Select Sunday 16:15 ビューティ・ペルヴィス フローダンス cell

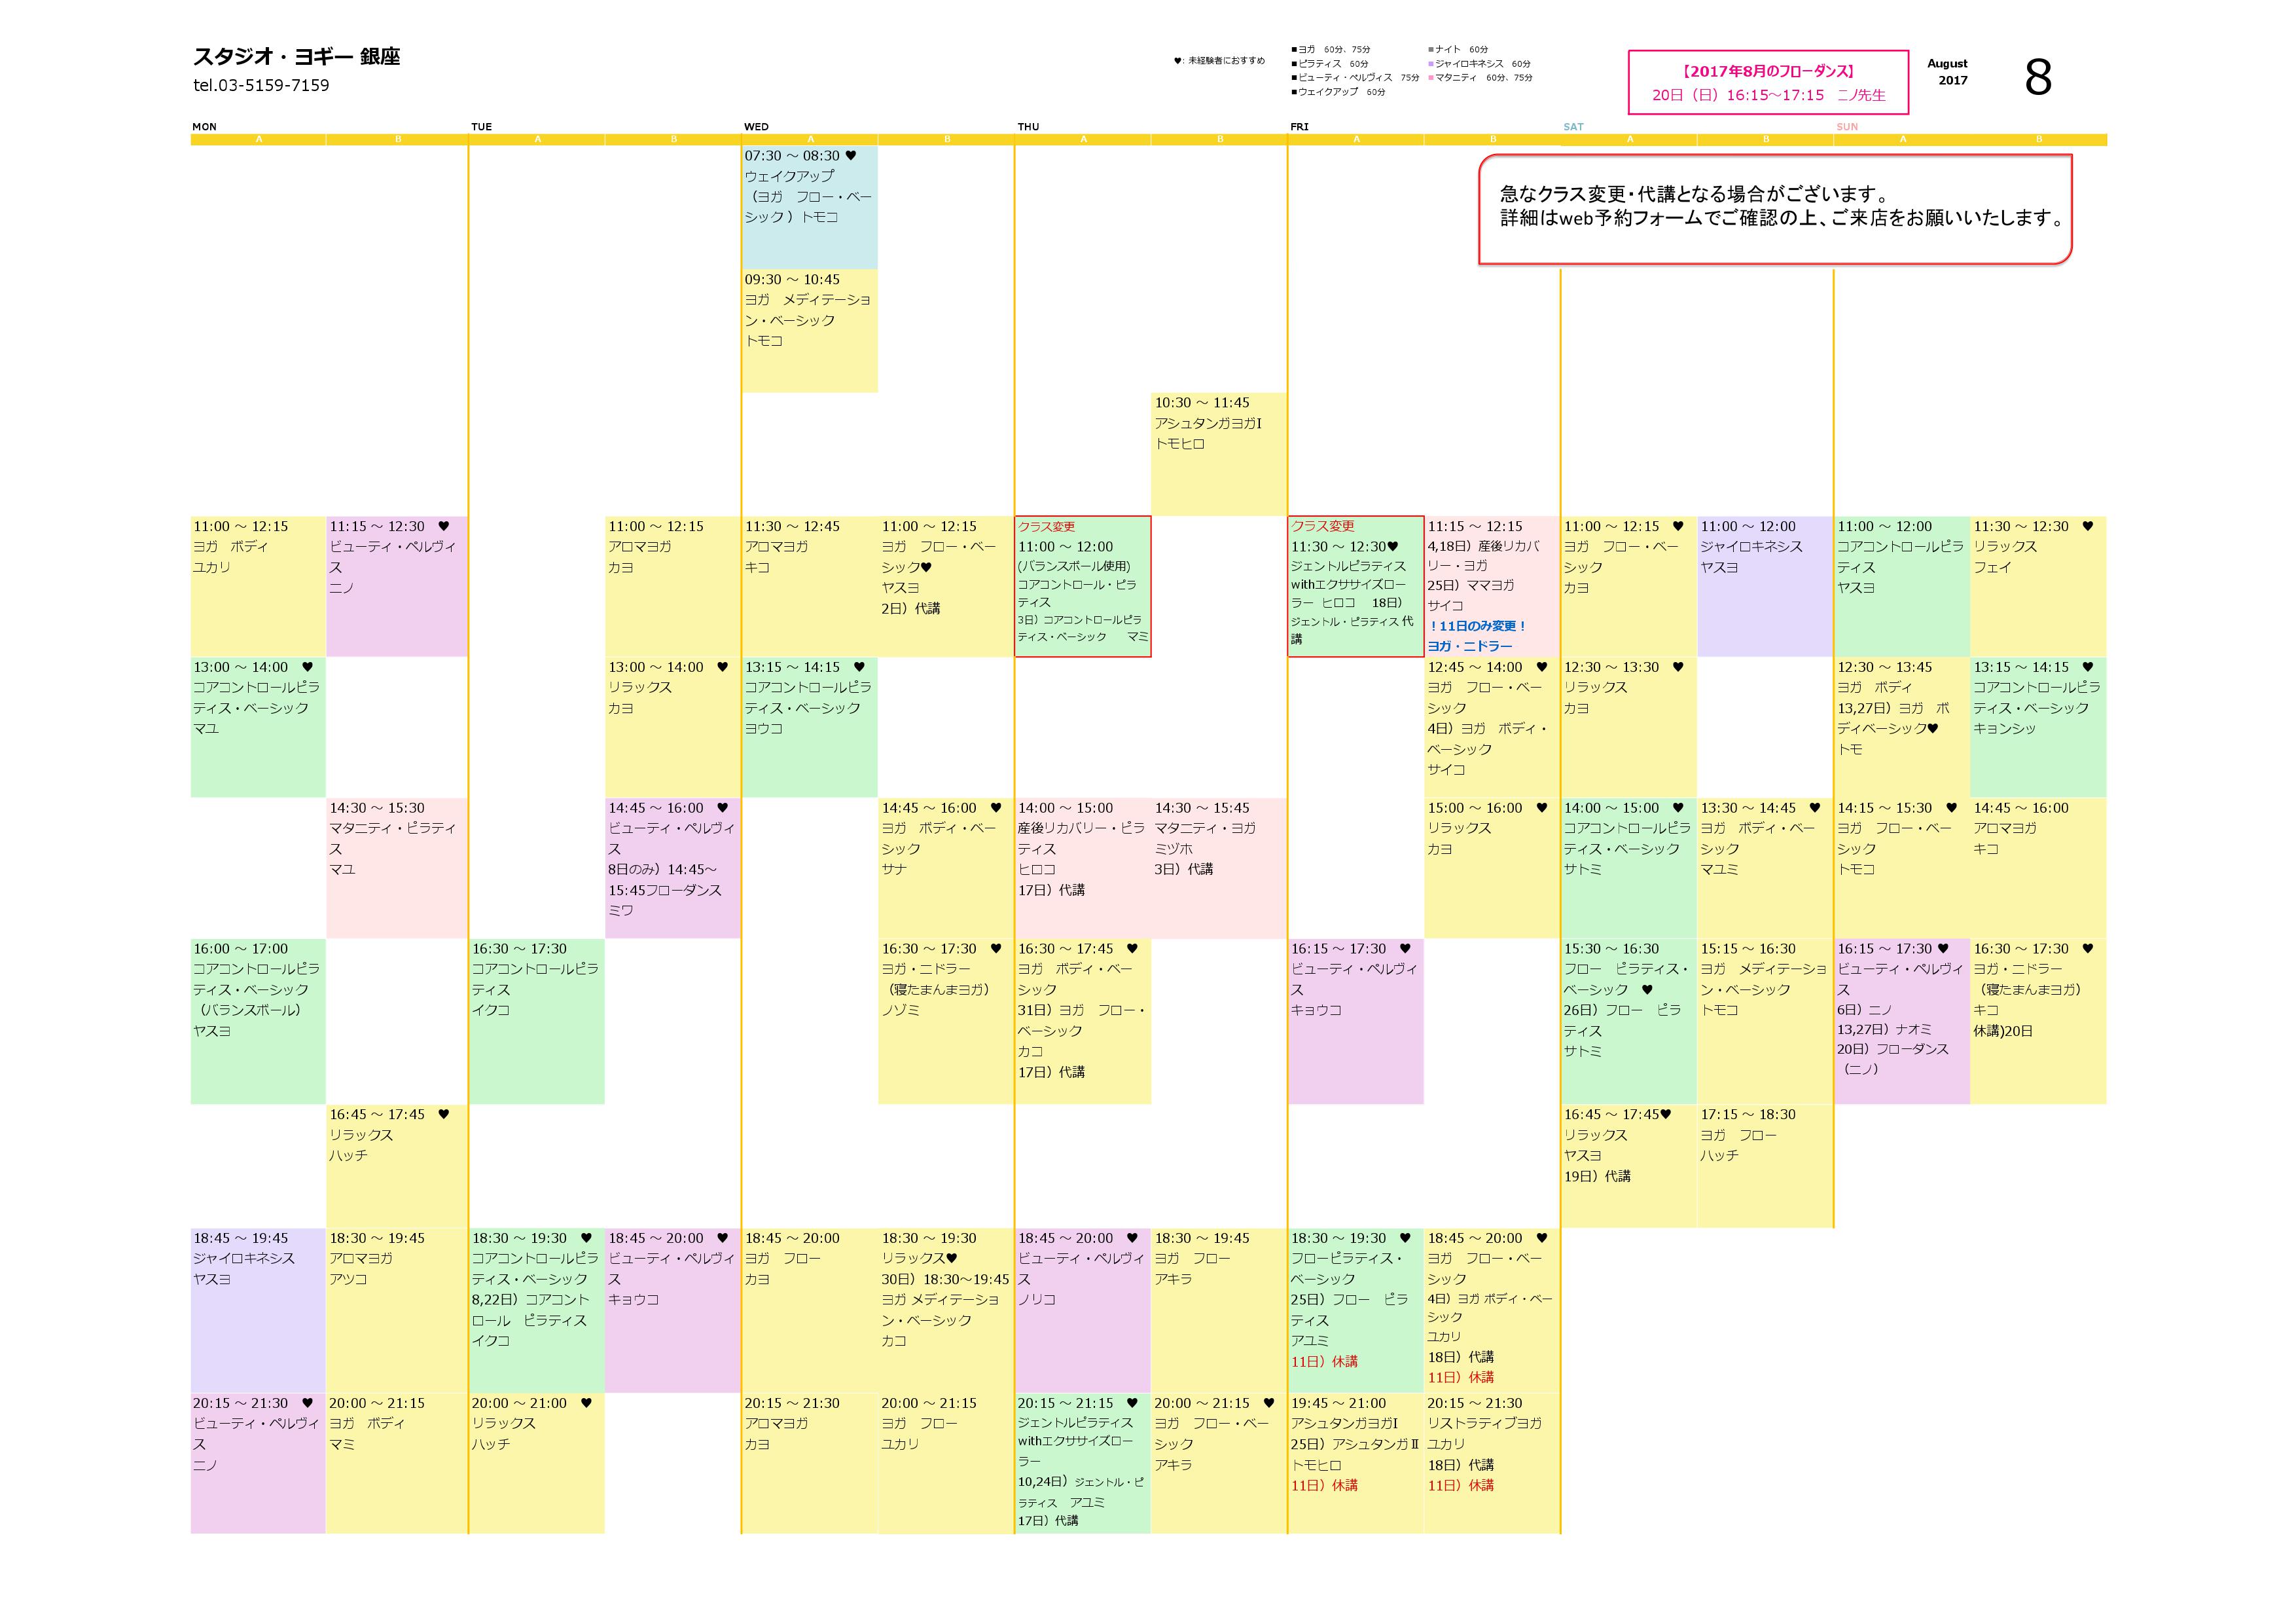[1902, 1022]
